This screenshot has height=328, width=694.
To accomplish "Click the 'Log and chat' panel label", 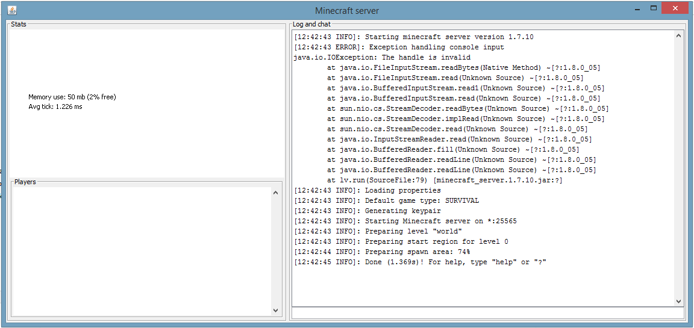I will [311, 24].
